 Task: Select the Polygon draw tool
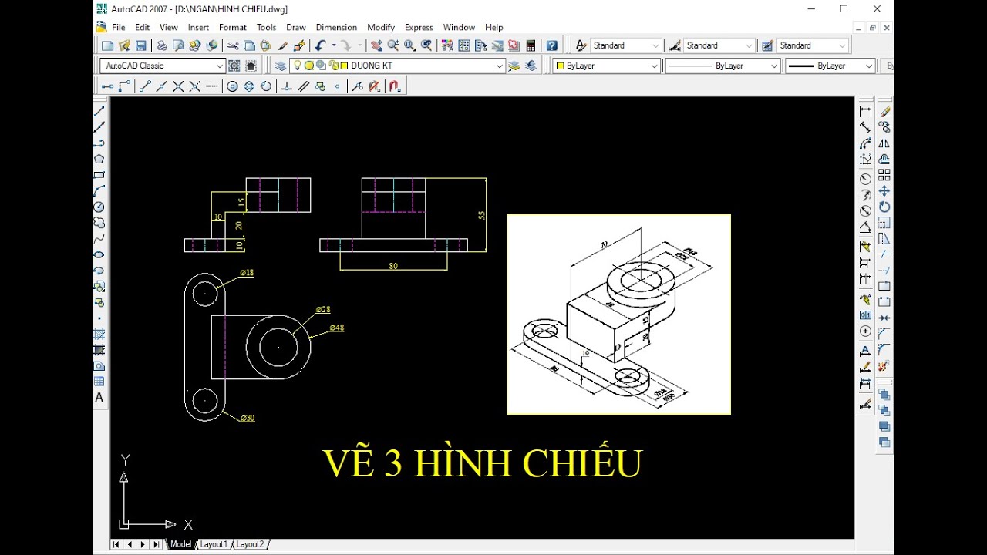point(99,160)
